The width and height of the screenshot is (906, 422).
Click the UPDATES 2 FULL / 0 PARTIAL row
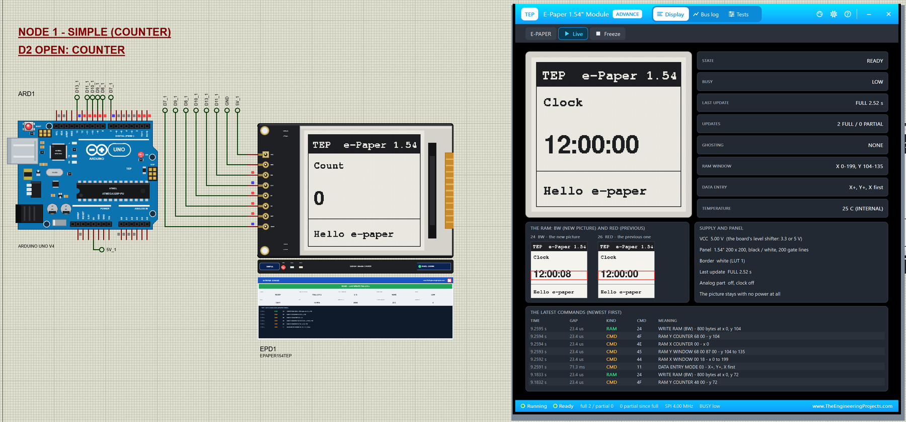point(792,124)
